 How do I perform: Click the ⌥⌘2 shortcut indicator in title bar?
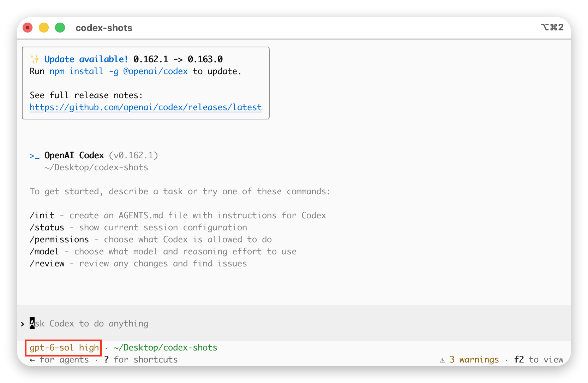[x=552, y=27]
